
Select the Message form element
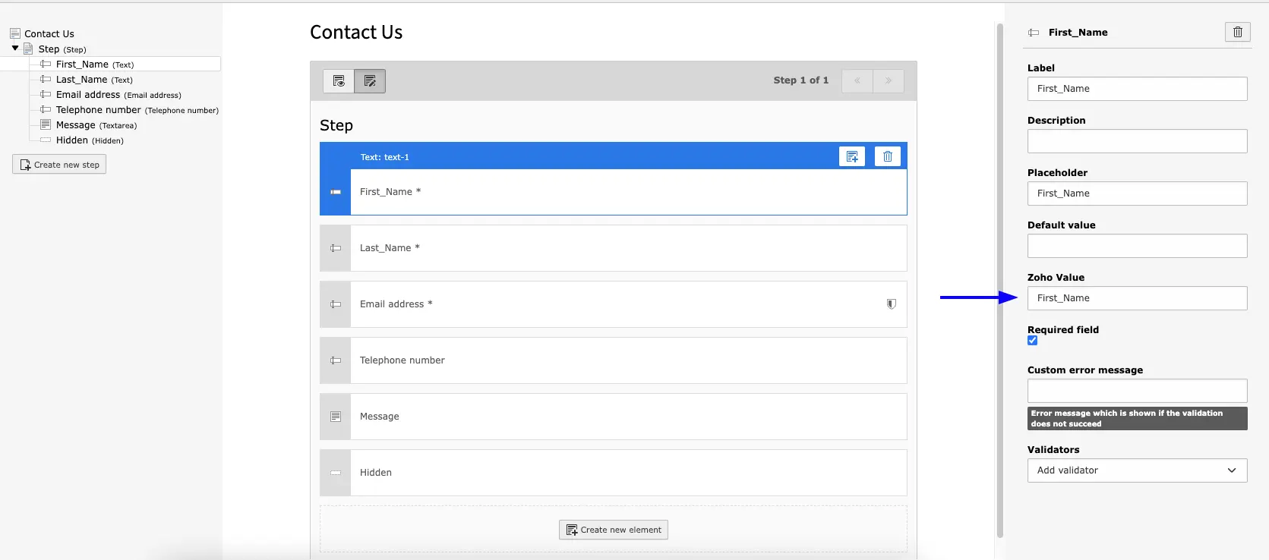(x=613, y=417)
